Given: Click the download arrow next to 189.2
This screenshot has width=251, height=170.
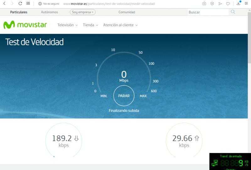Looking at the screenshot, I should [77, 138].
